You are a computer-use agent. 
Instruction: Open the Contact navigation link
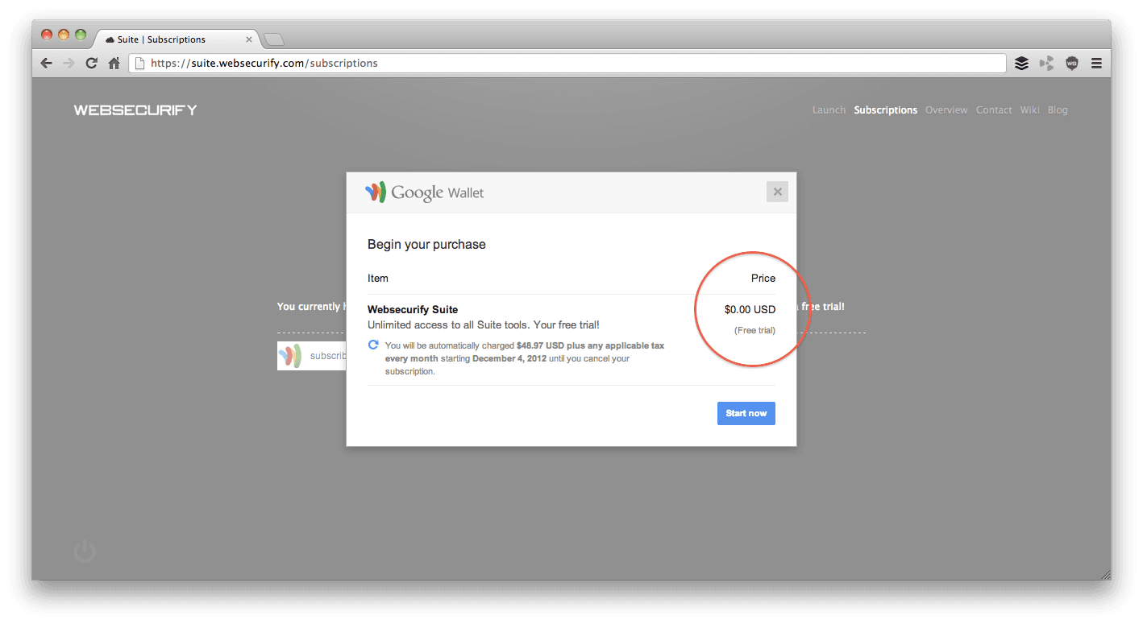tap(994, 110)
